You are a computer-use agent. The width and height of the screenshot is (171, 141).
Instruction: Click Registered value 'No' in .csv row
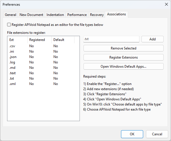click(x=32, y=46)
